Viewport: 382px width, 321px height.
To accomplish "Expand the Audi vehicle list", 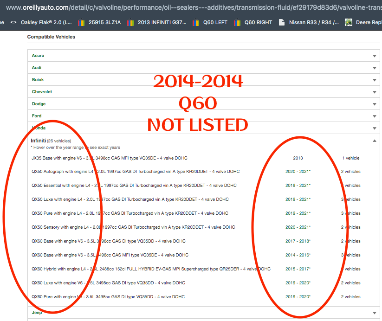I will coord(374,68).
